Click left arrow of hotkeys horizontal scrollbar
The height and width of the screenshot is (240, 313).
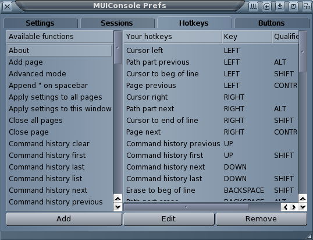286,207
